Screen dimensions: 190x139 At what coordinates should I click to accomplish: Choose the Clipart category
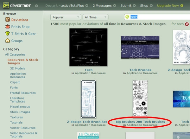tap(15, 82)
